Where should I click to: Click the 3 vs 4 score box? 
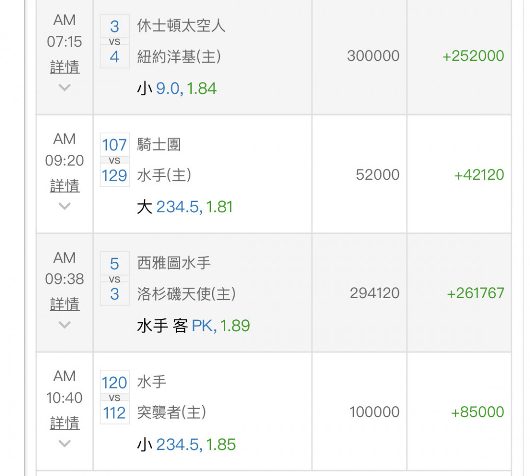point(114,41)
